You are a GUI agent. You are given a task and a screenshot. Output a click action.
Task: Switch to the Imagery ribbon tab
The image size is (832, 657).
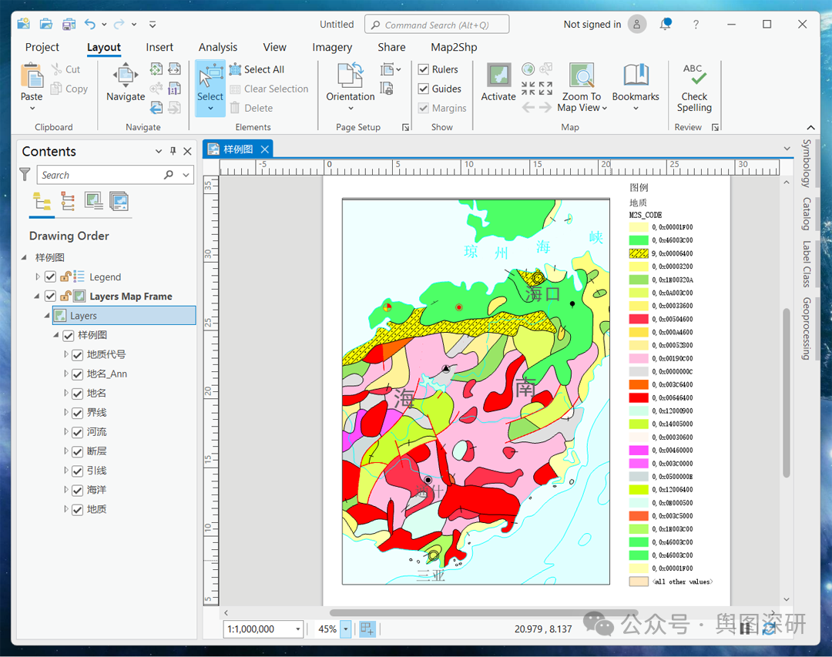pyautogui.click(x=332, y=47)
